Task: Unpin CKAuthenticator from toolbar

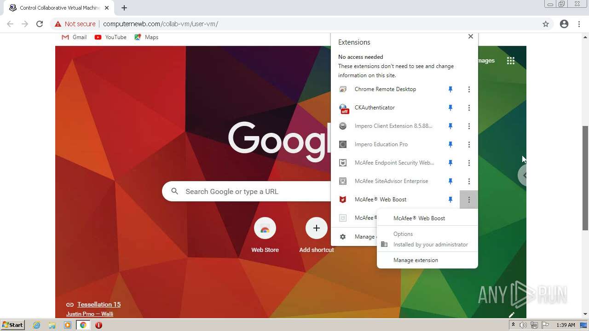Action: click(450, 108)
